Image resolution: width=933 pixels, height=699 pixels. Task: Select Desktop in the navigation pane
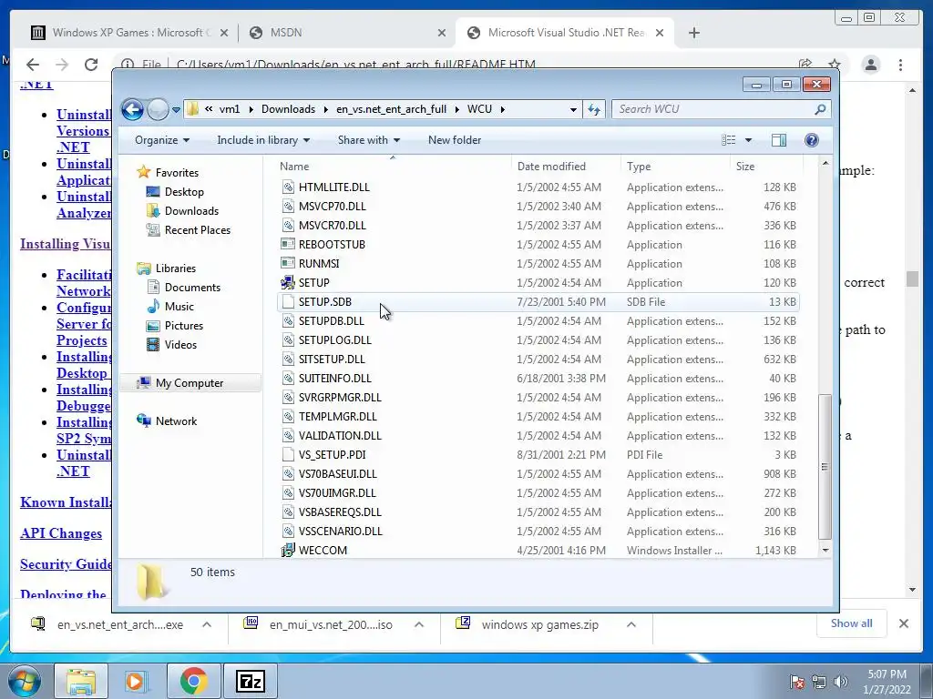point(184,192)
